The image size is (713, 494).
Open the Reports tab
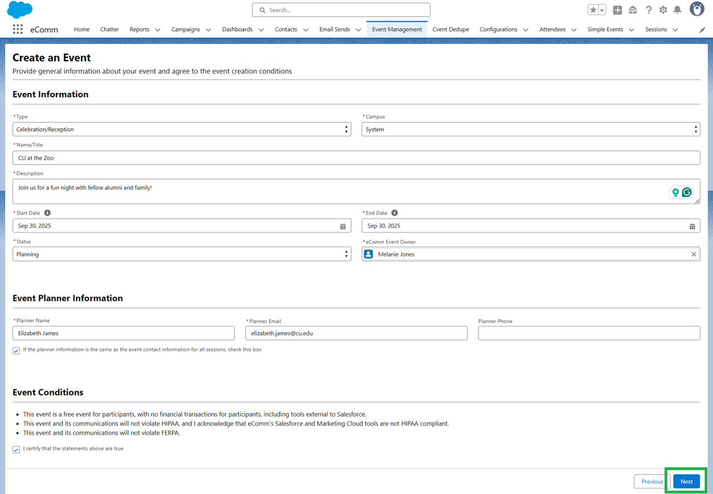coord(139,29)
